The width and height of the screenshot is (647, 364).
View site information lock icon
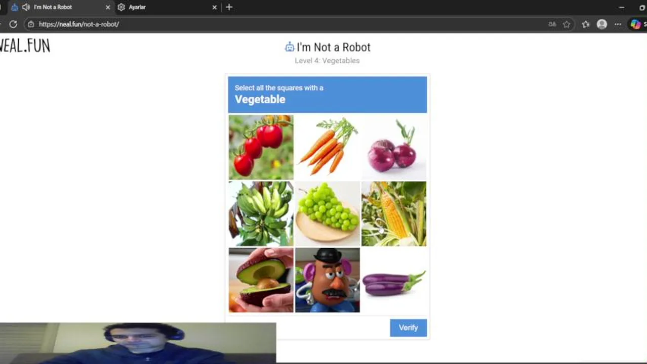pyautogui.click(x=31, y=24)
